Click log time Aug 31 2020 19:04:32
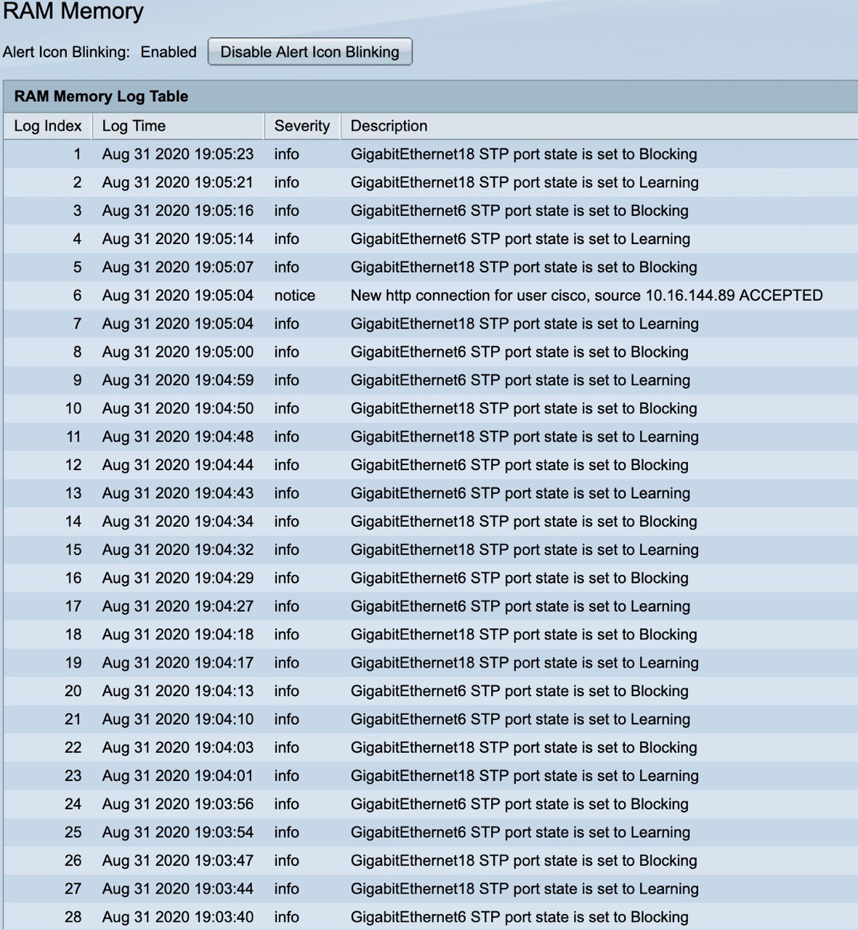858x930 pixels. (x=178, y=550)
